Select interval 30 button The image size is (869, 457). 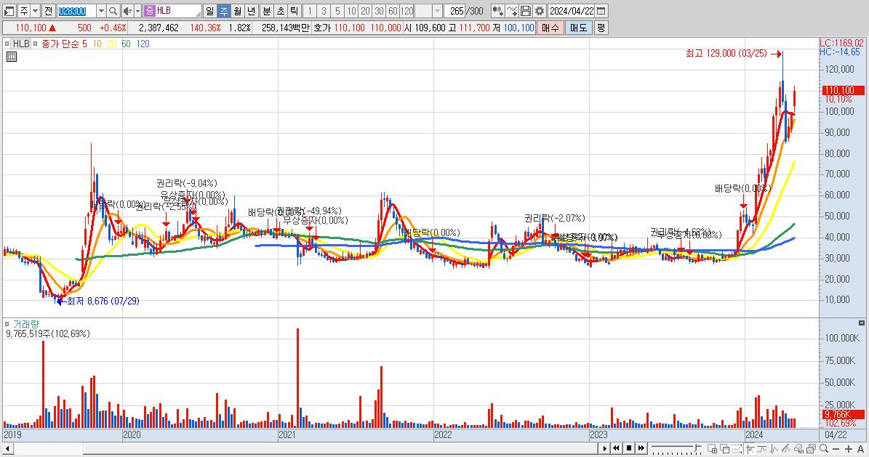[379, 11]
